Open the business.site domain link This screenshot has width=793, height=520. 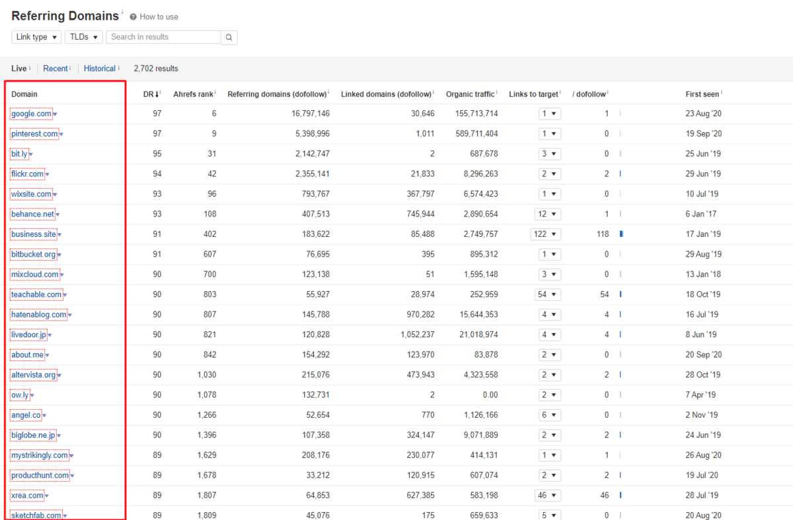coord(34,234)
